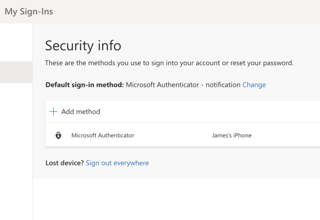
Task: Click the Lost device? text
Action: click(65, 163)
